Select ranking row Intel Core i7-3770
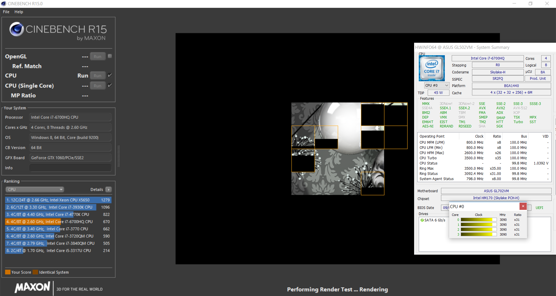The width and height of the screenshot is (556, 296). [x=58, y=229]
